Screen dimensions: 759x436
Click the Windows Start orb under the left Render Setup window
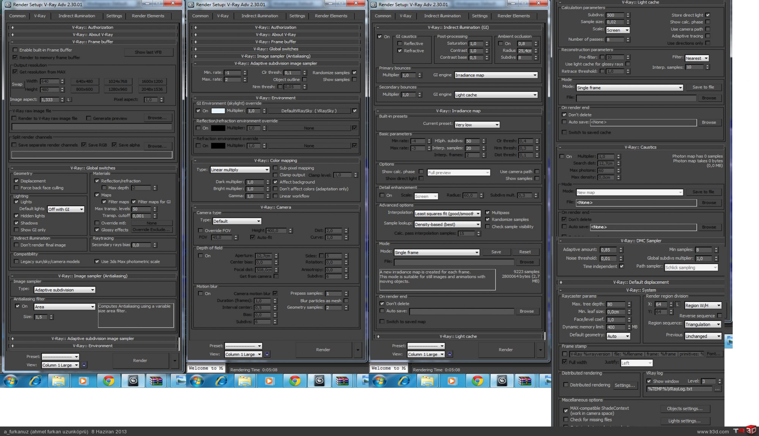11,381
